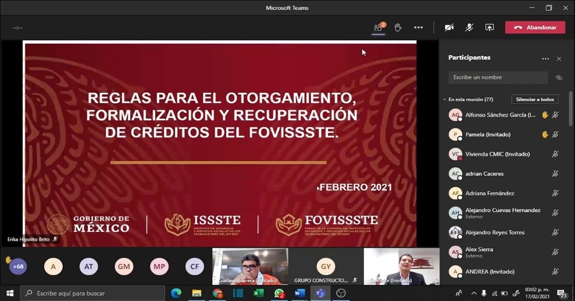This screenshot has height=301, width=575.
Task: Click Silenciar a todos button
Action: point(535,99)
